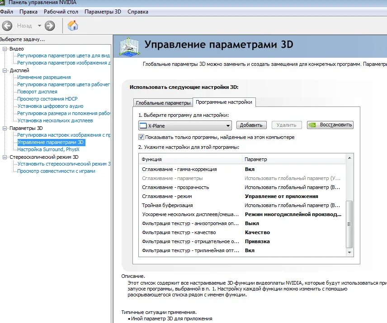Open Установка цифрового аудио task
Screen dimensions: 387x323
coord(50,106)
